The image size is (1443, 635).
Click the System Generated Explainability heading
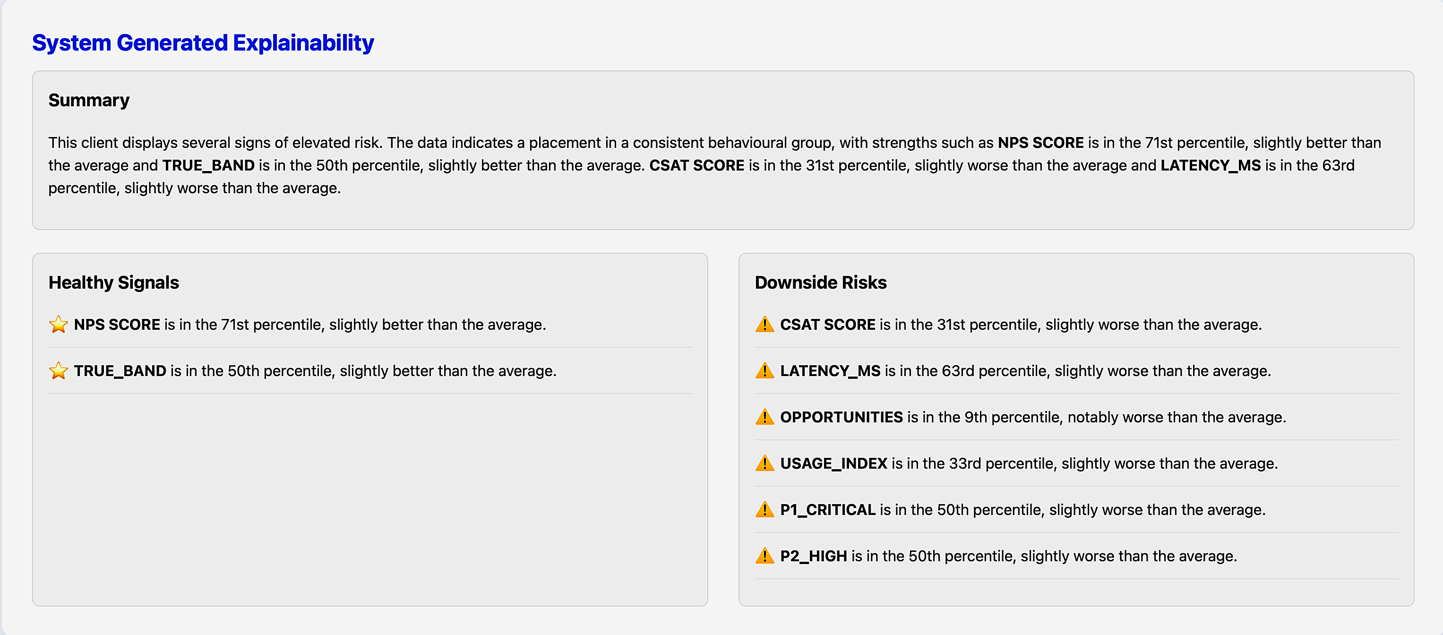point(203,43)
